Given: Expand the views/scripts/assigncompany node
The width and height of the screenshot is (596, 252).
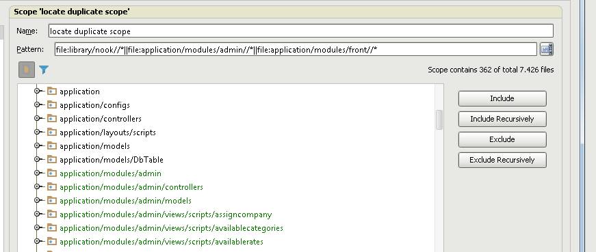Looking at the screenshot, I should 37,214.
